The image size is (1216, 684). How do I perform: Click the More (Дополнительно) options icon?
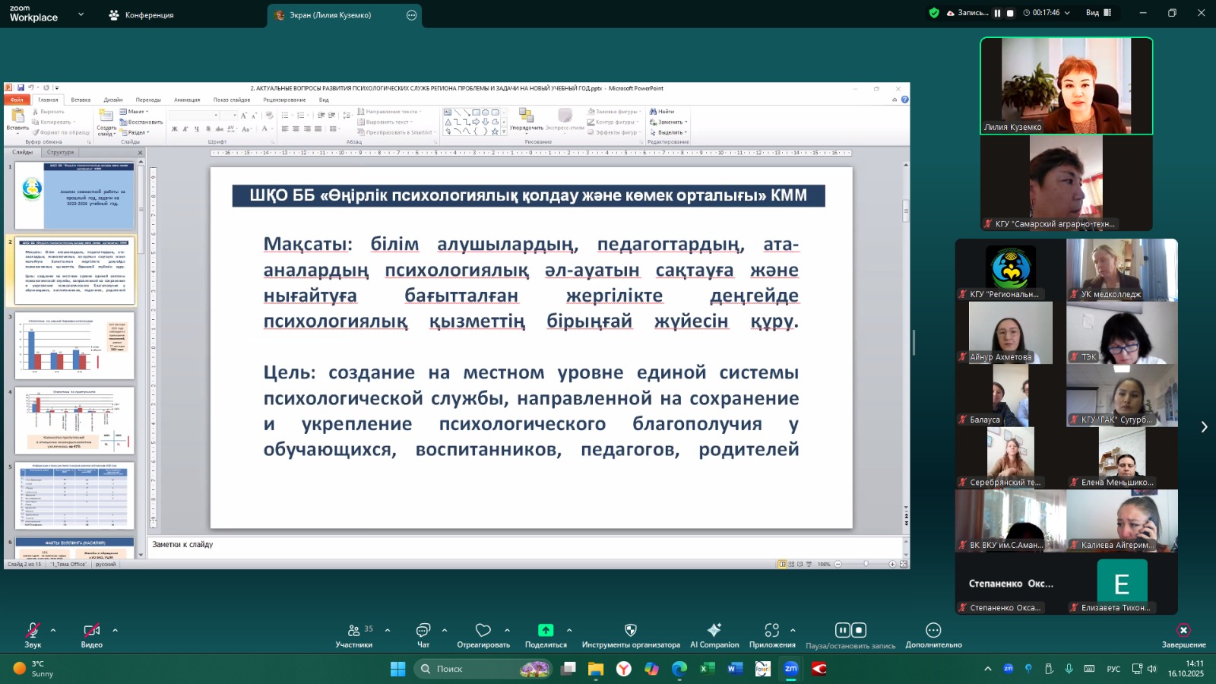(933, 631)
